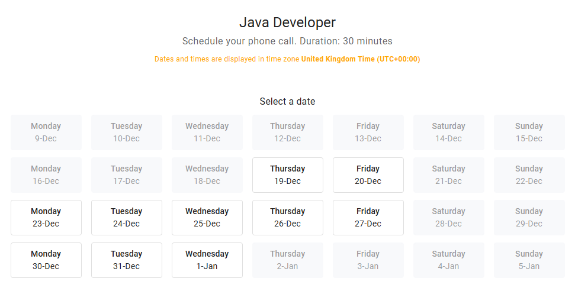Click the unavailable Monday 9-Dec tile
This screenshot has height=288, width=575.
(x=46, y=132)
